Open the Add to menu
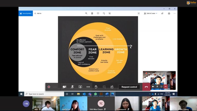The width and height of the screenshot is (197, 111). click(x=38, y=13)
